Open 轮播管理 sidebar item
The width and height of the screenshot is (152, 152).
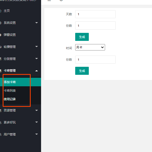10,47
